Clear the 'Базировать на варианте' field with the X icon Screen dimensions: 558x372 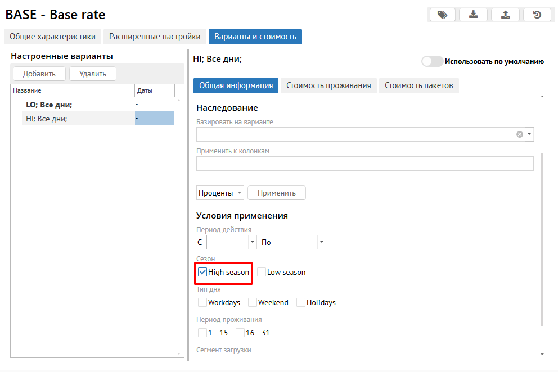click(x=520, y=134)
